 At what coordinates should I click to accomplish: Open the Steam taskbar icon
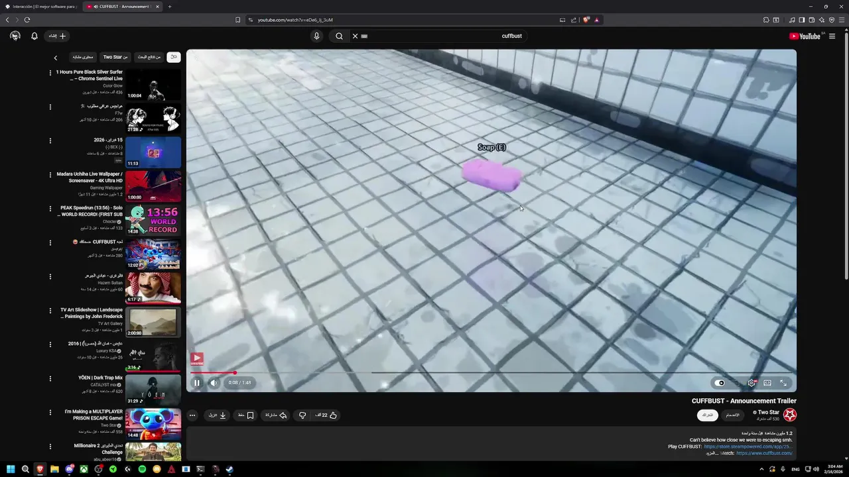coord(229,469)
